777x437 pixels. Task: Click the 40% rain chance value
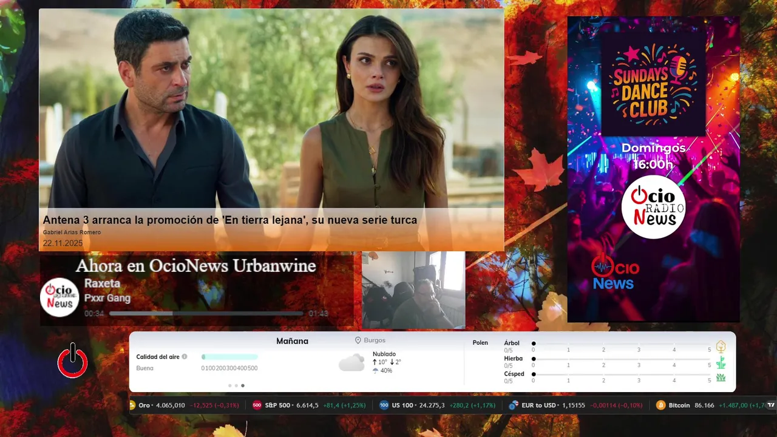tap(386, 371)
